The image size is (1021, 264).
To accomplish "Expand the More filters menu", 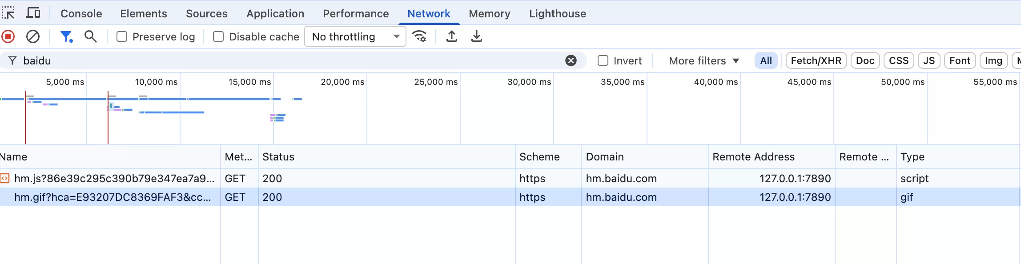I will 703,60.
